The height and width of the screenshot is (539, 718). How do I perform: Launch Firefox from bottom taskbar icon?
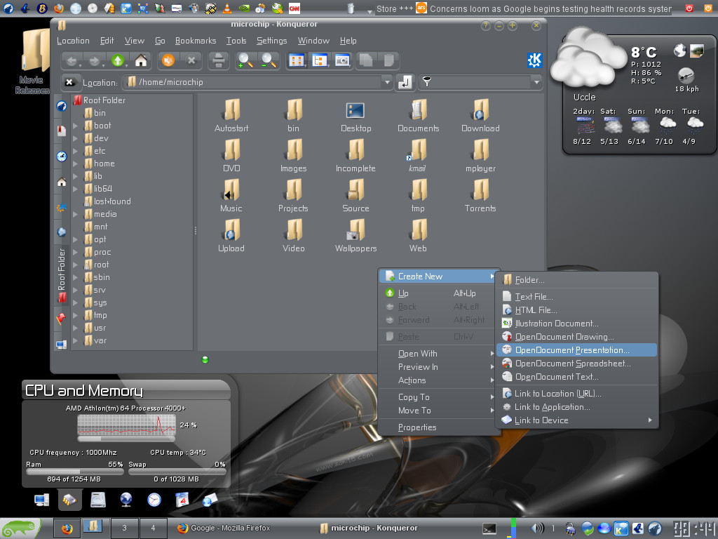(67, 528)
